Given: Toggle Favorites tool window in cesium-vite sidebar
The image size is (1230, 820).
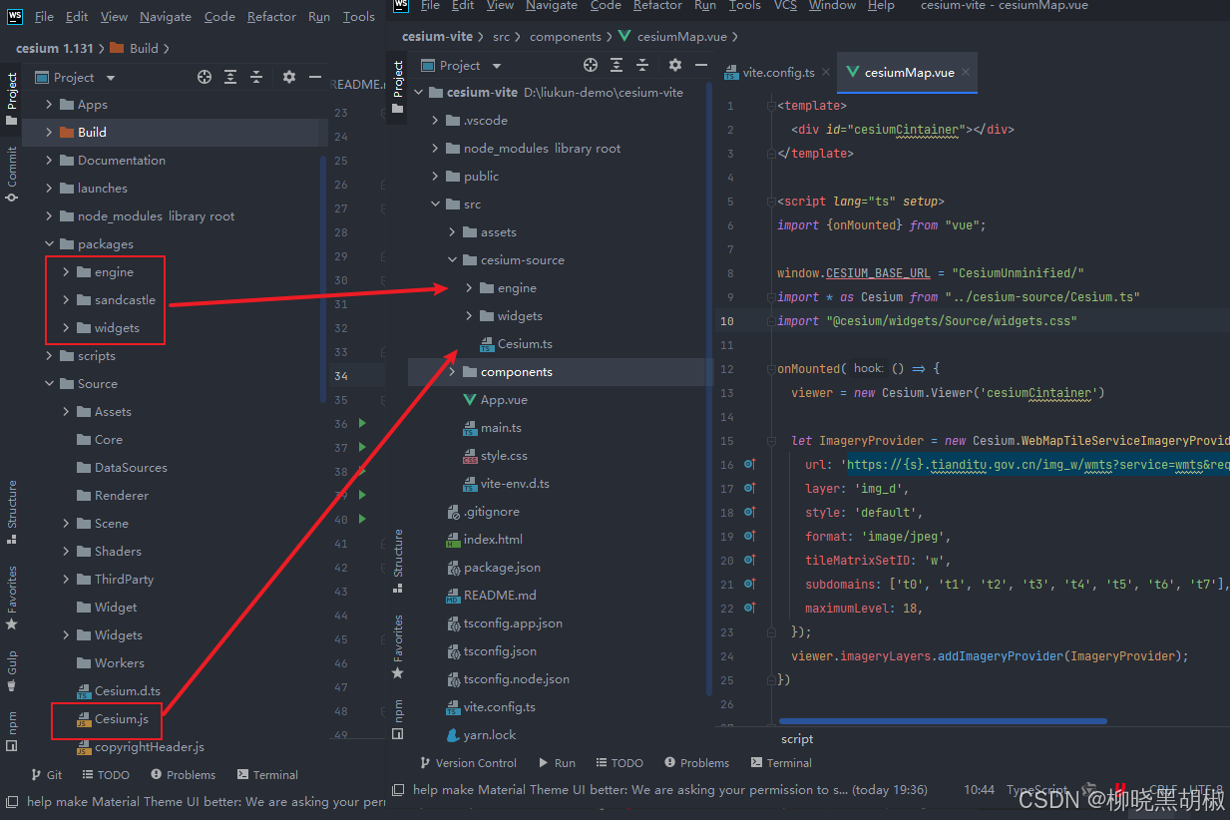Looking at the screenshot, I should click(x=398, y=646).
